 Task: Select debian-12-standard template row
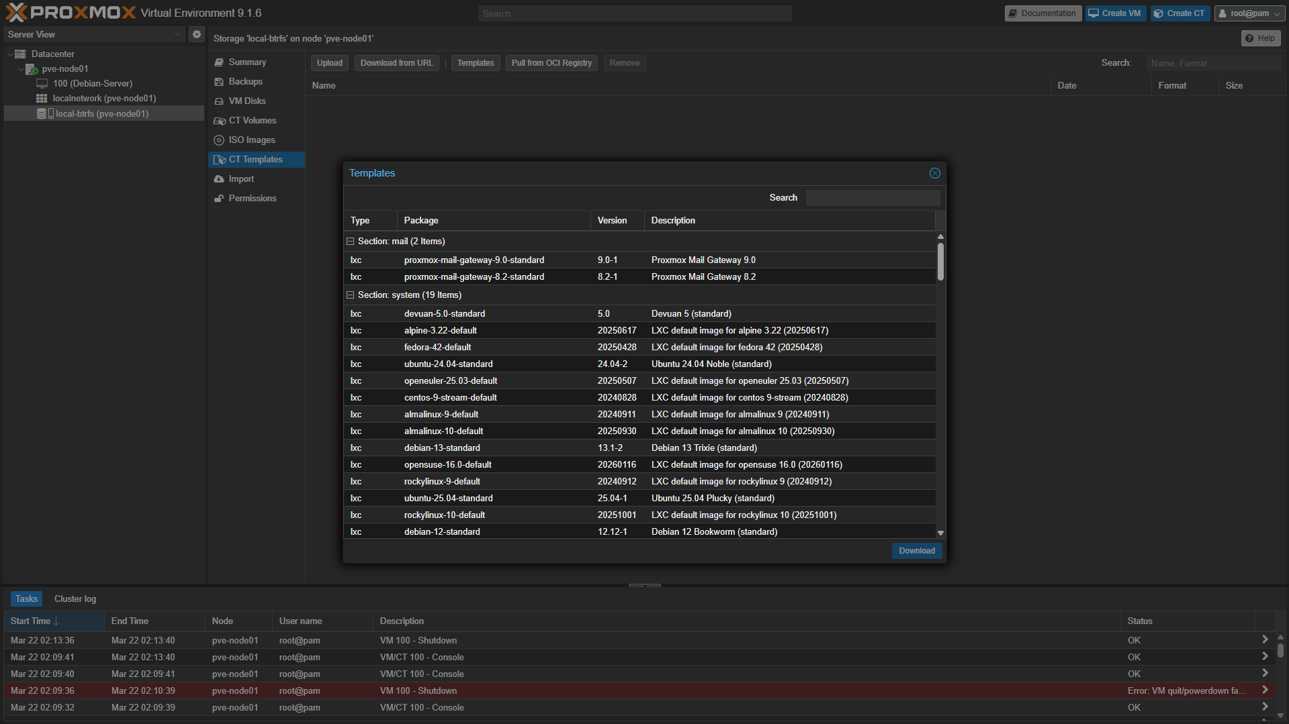639,531
